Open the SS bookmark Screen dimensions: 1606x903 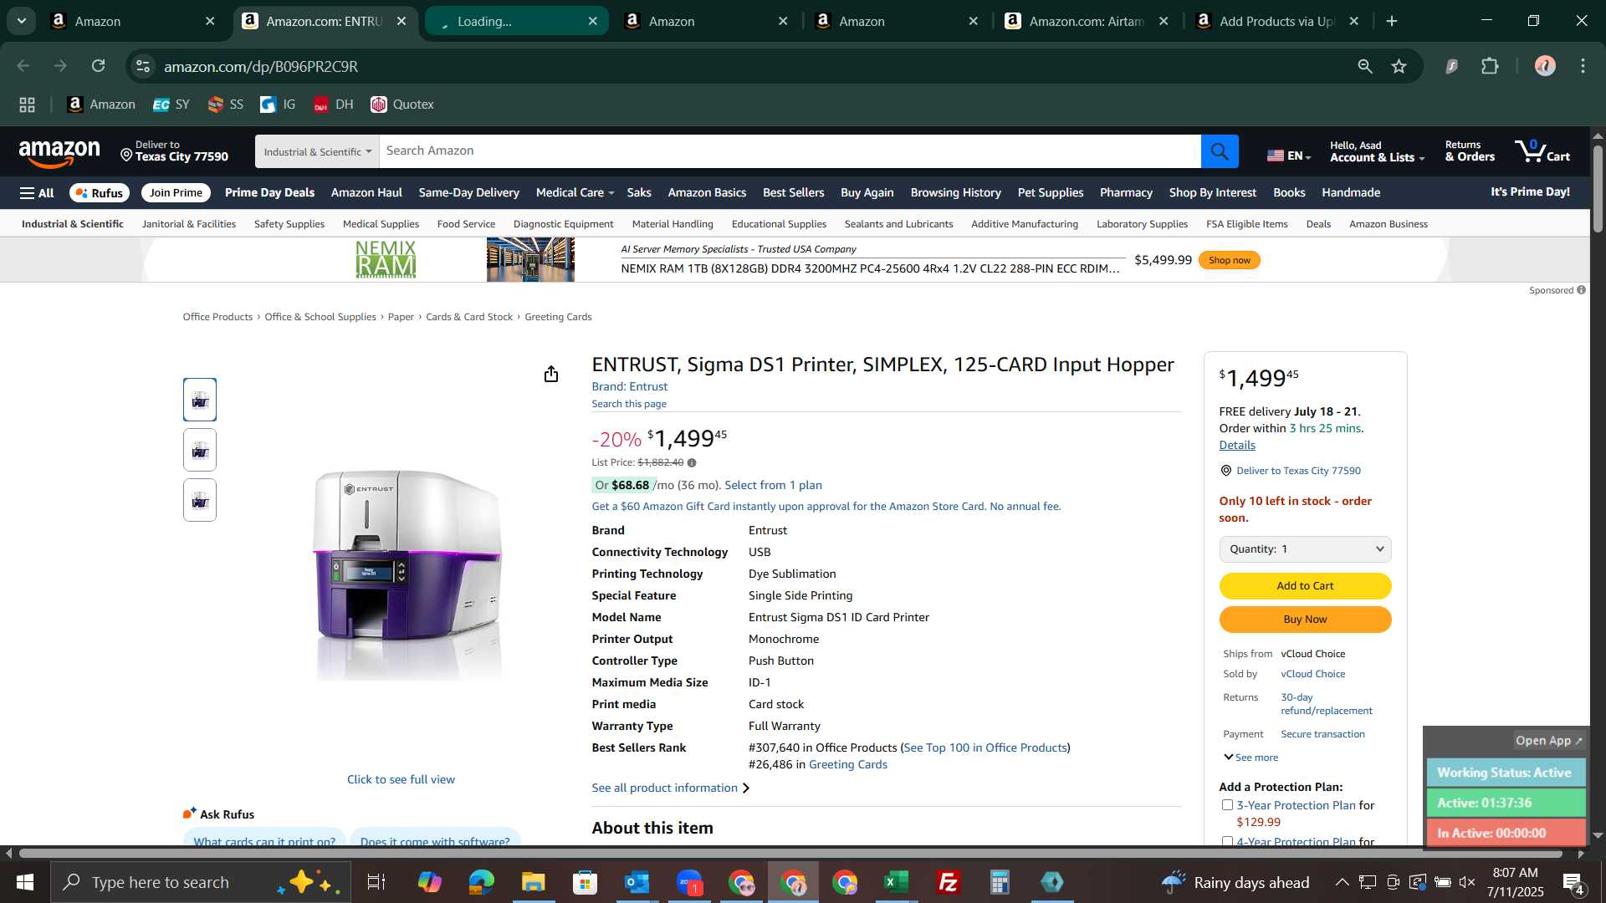pos(225,105)
